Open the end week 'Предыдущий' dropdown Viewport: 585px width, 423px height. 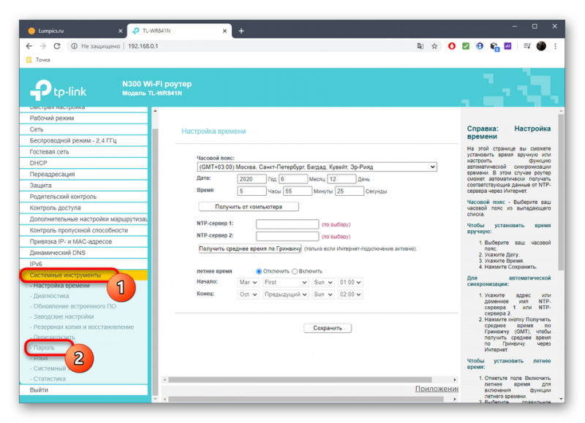point(285,294)
